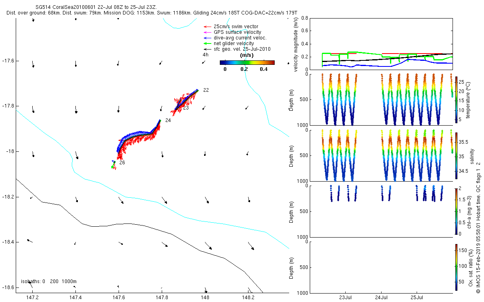Click the 'Dist. over ground: 68km' summary line
Image resolution: width=484 pixels, height=302 pixels.
click(152, 13)
